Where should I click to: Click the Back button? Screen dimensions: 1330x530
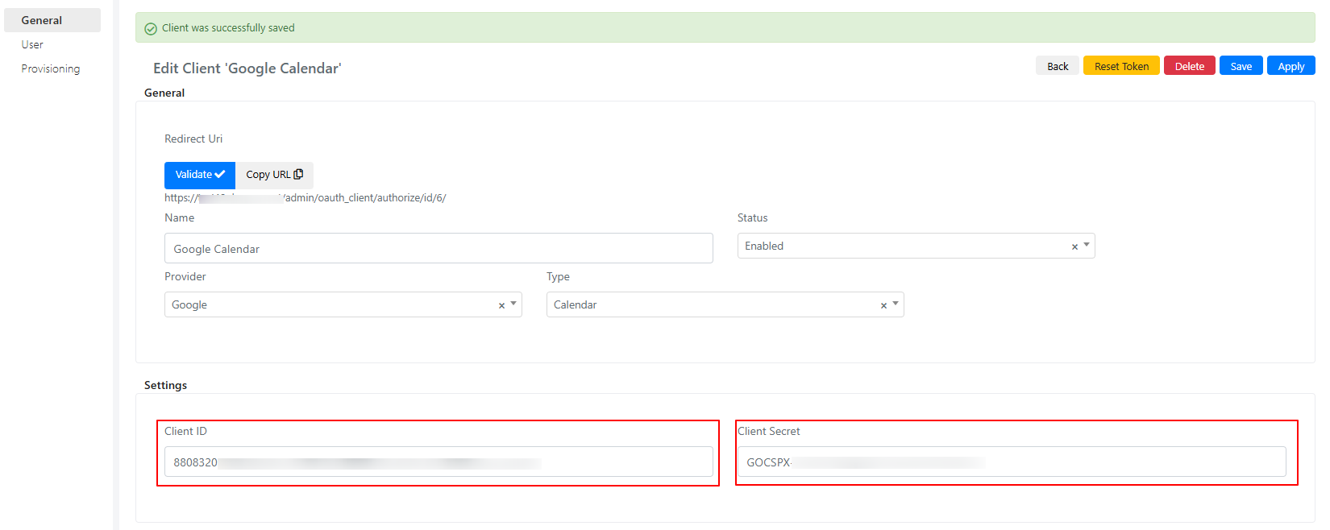[1058, 66]
